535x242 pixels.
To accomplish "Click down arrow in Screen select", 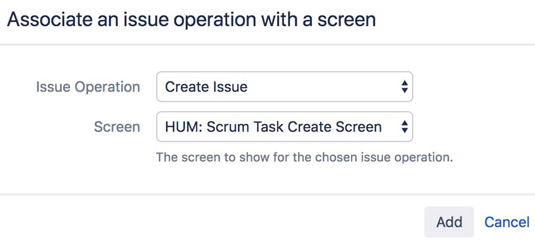I will [404, 130].
